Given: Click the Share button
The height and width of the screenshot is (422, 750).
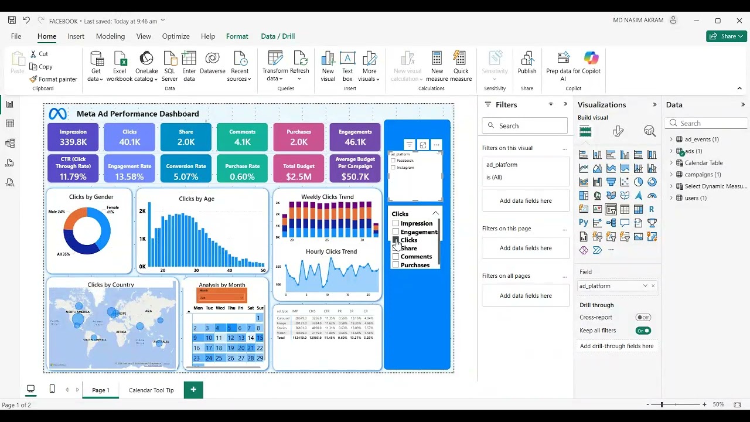Looking at the screenshot, I should coord(727,36).
